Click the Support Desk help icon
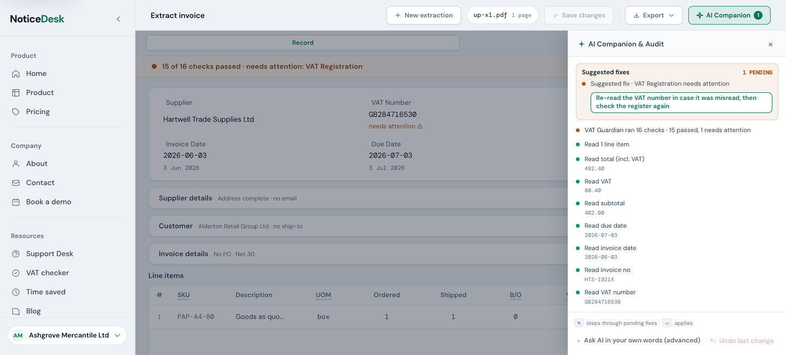Screen dimensions: 786x355 (x=16, y=254)
